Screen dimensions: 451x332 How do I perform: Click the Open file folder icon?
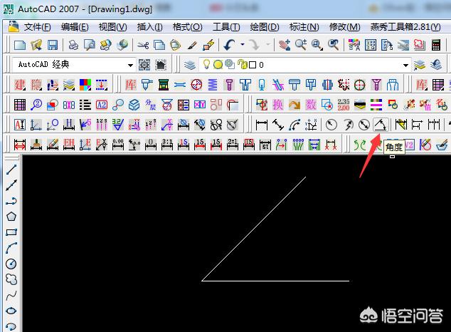point(36,45)
